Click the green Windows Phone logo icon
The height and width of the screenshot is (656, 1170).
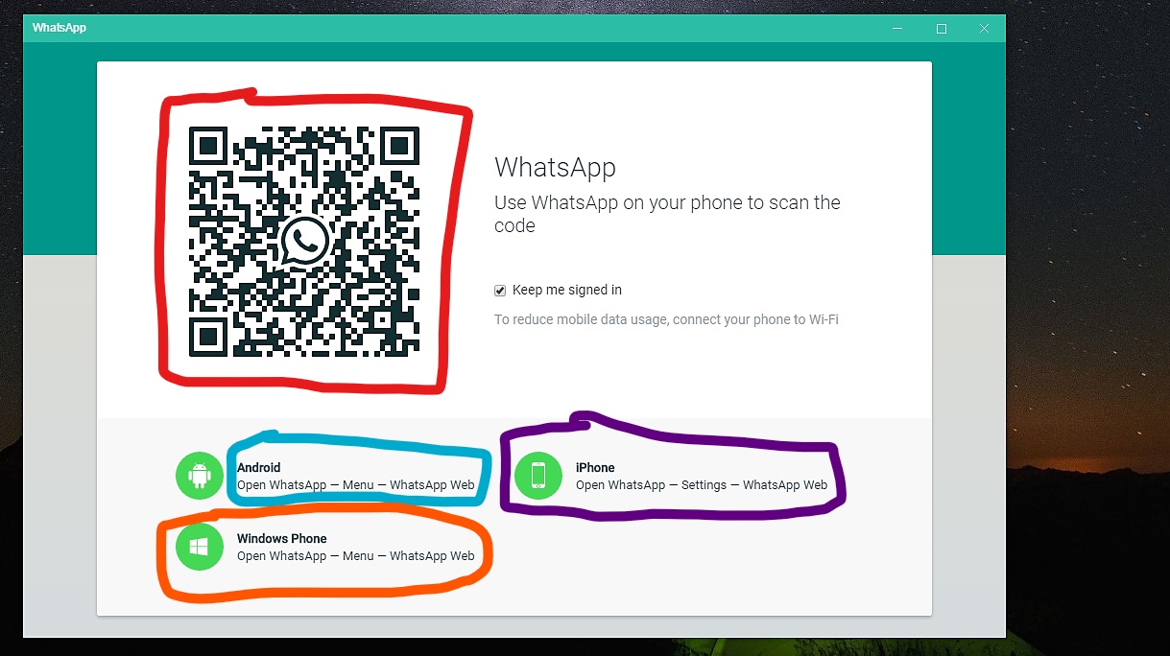200,547
